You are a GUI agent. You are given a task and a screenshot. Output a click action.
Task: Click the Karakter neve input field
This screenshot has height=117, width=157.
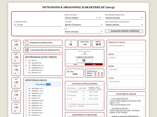click(x=38, y=25)
